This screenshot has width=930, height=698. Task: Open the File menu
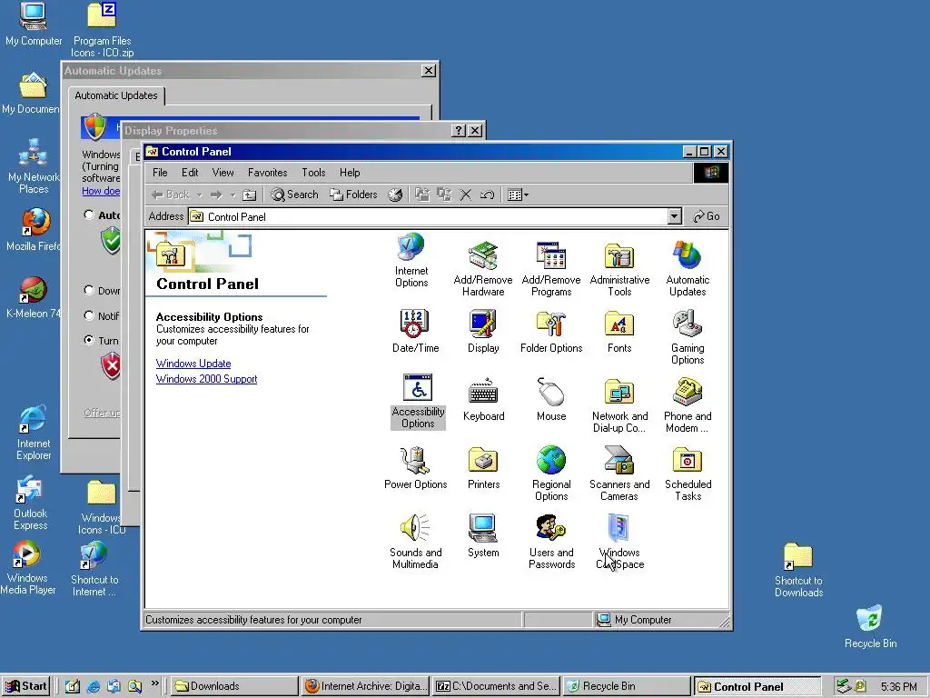click(x=160, y=173)
